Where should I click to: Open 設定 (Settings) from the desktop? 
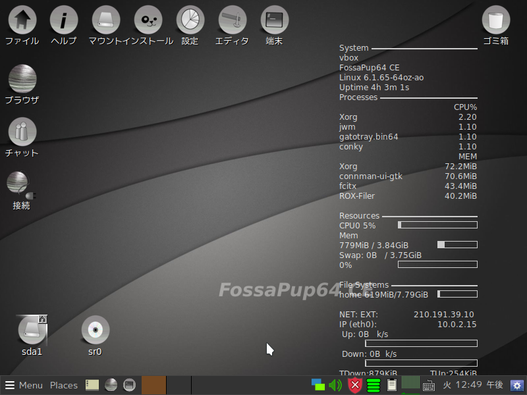[x=190, y=20]
